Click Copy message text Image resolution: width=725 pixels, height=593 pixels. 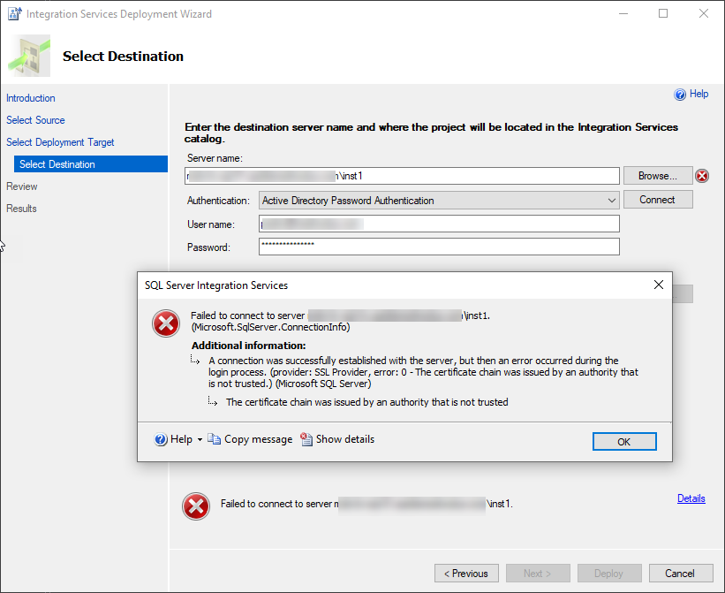(258, 439)
